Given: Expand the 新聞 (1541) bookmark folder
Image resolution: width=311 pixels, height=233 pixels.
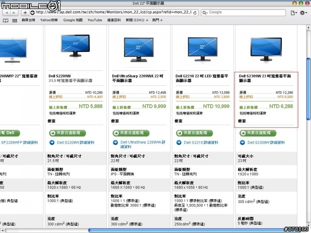Looking at the screenshot, I should pos(137,20).
